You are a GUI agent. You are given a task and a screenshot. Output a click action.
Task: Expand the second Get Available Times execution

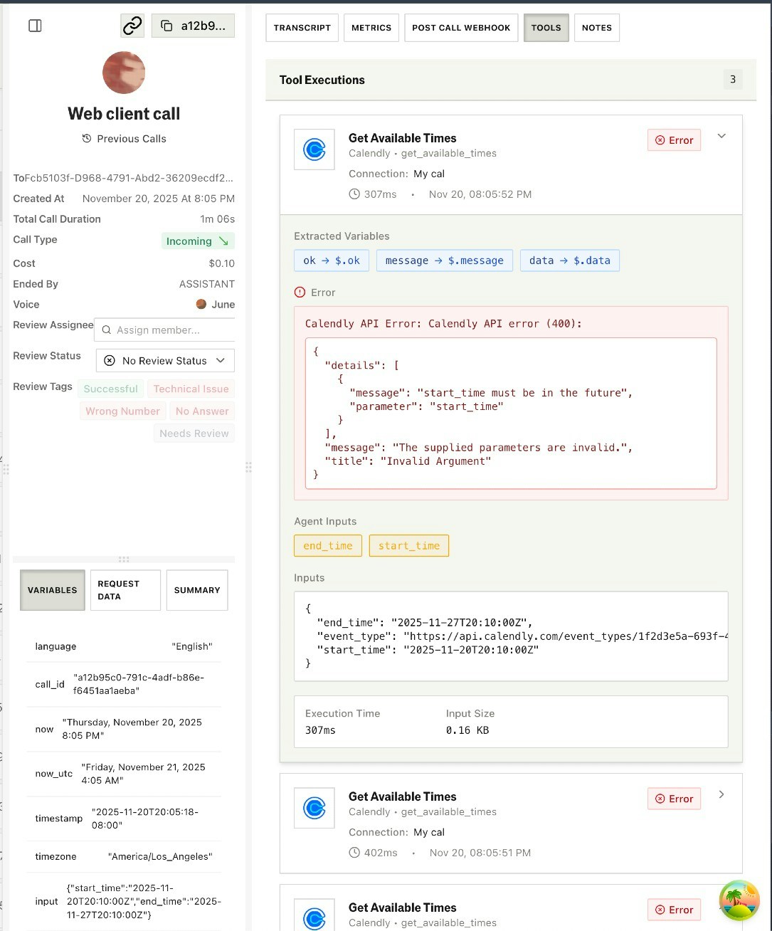pyautogui.click(x=721, y=794)
